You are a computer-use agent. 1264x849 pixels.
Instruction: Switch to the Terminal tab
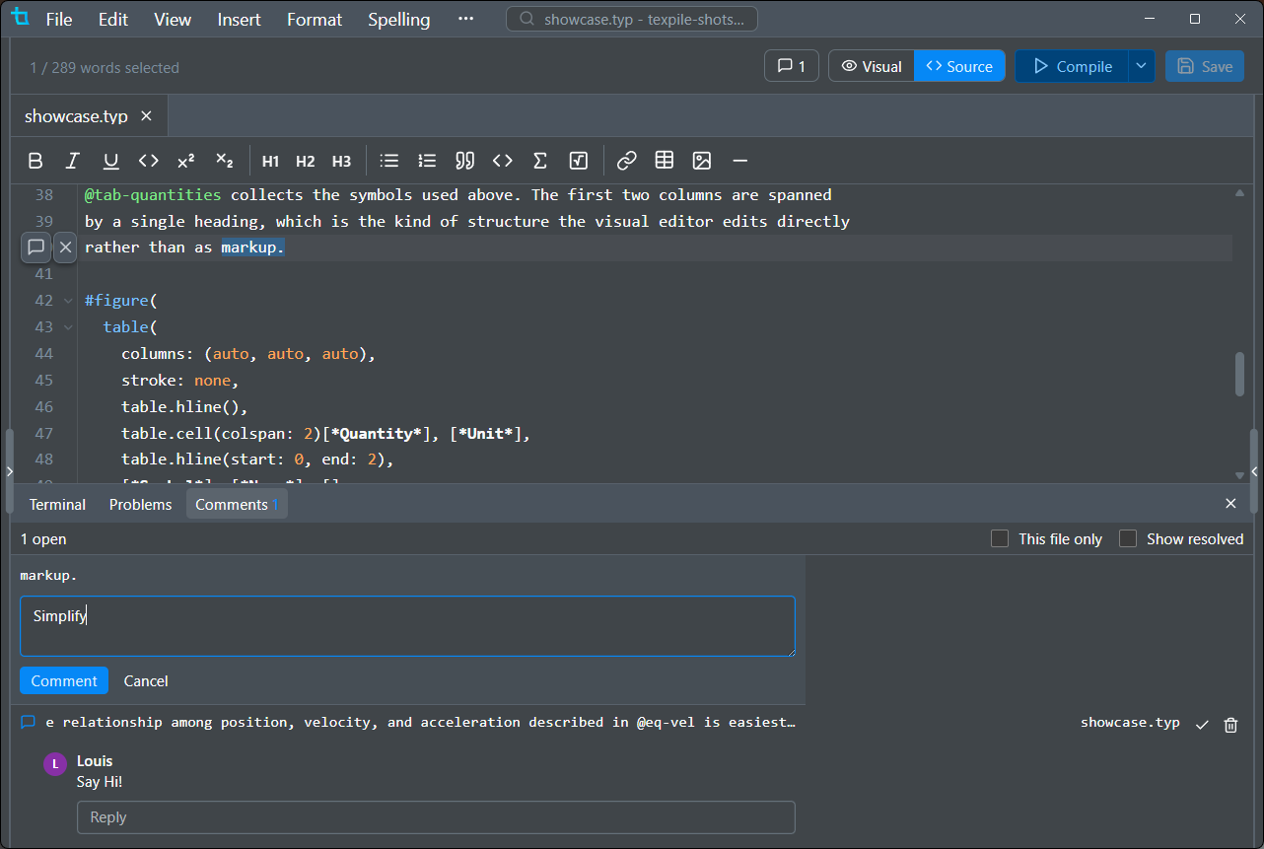pos(57,504)
